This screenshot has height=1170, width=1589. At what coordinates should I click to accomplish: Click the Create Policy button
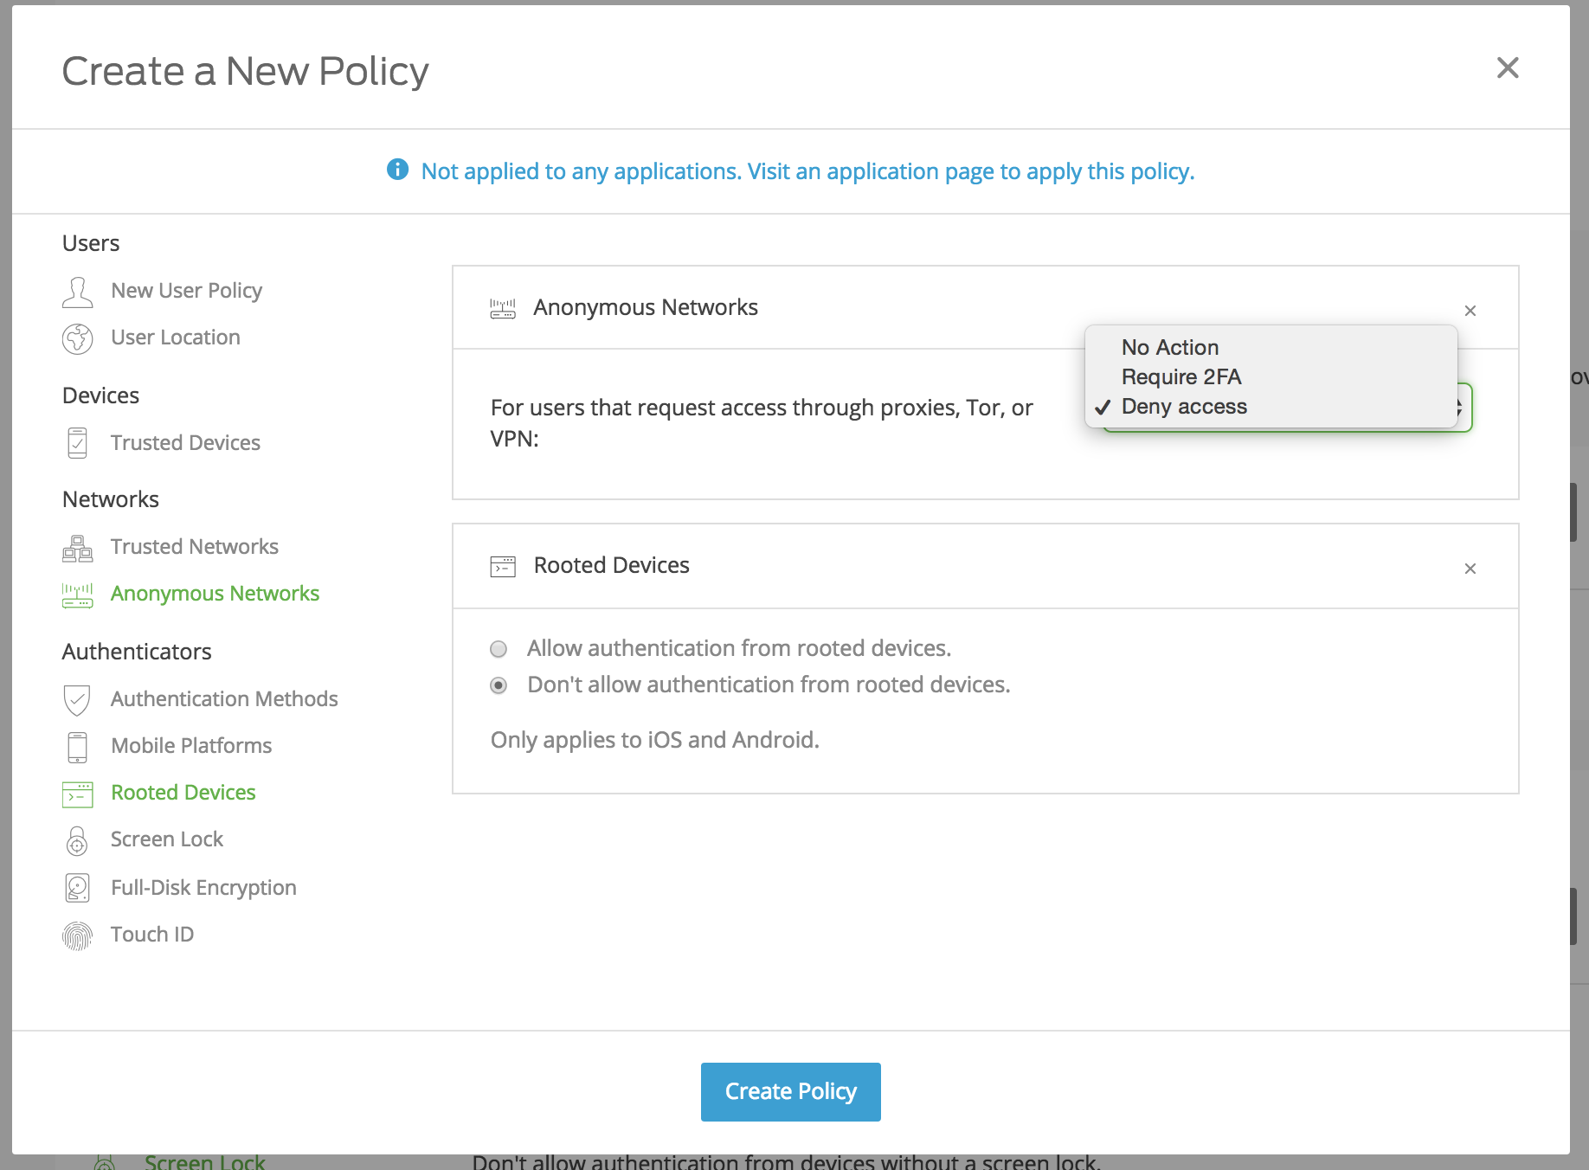click(x=789, y=1091)
